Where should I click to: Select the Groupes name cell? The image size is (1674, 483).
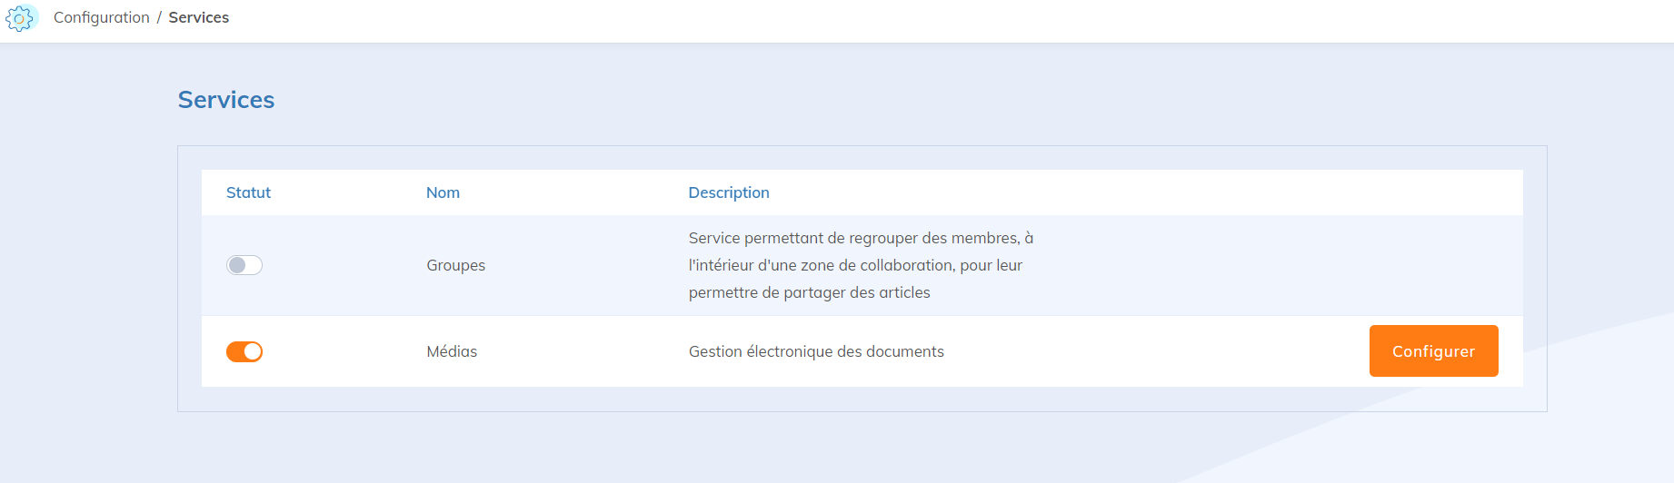(456, 265)
